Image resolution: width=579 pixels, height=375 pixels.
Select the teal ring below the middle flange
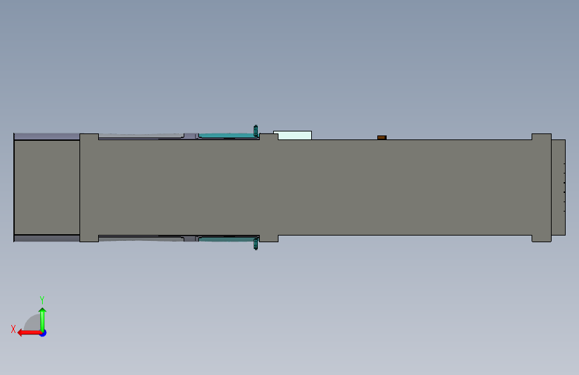(256, 244)
